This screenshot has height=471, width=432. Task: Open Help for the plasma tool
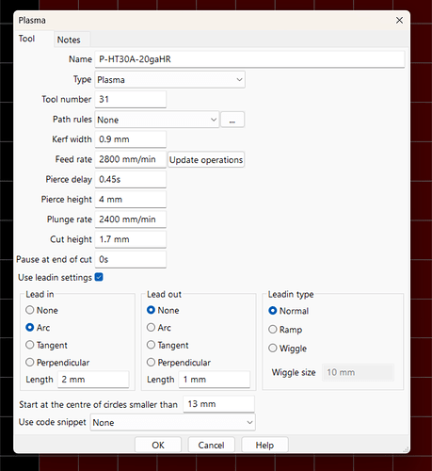click(264, 445)
